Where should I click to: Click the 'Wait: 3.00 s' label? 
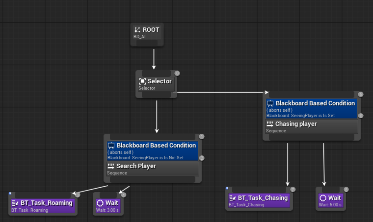pyautogui.click(x=107, y=210)
